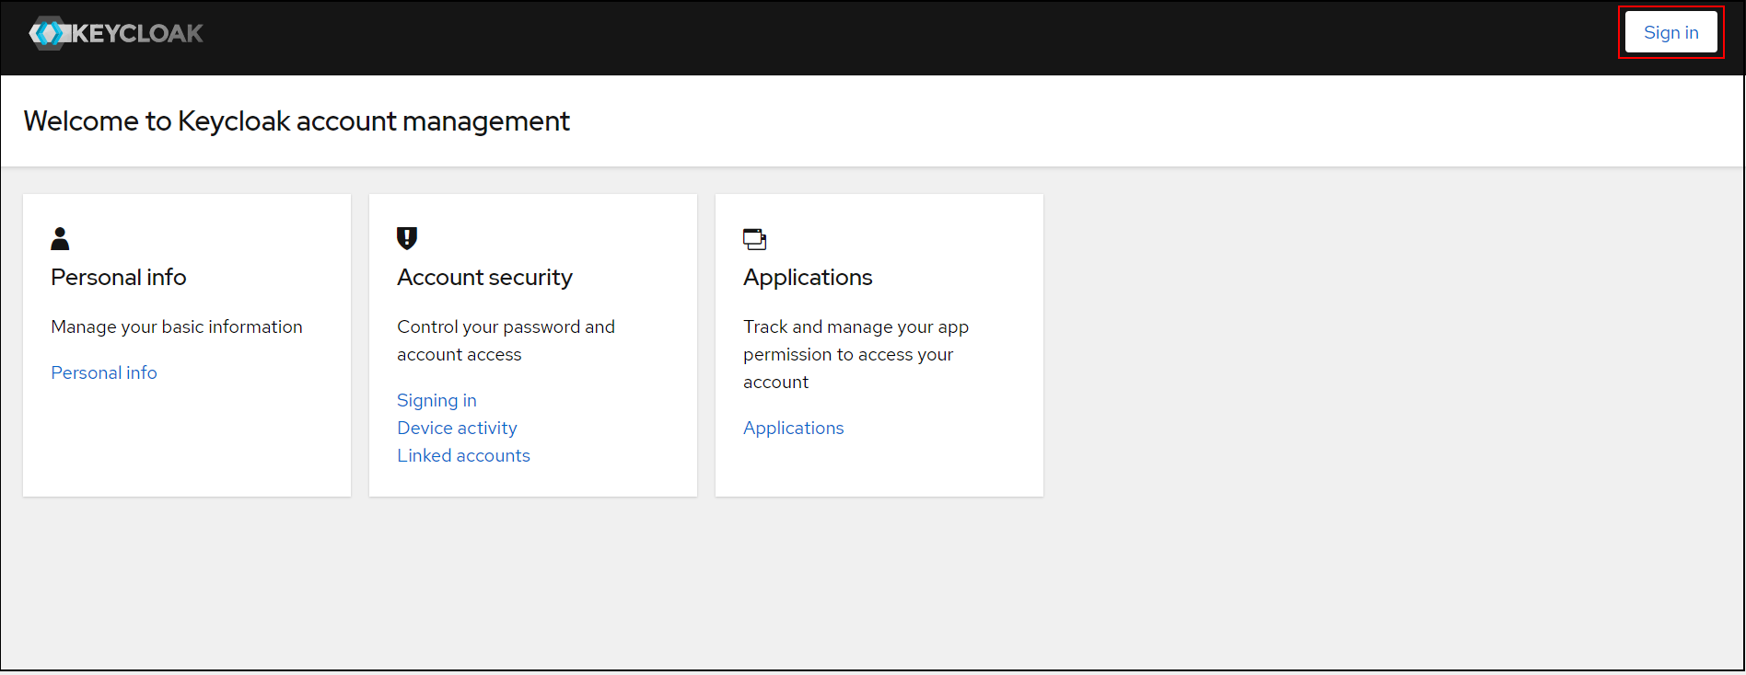Open the Device activity link
1746x675 pixels.
(457, 428)
